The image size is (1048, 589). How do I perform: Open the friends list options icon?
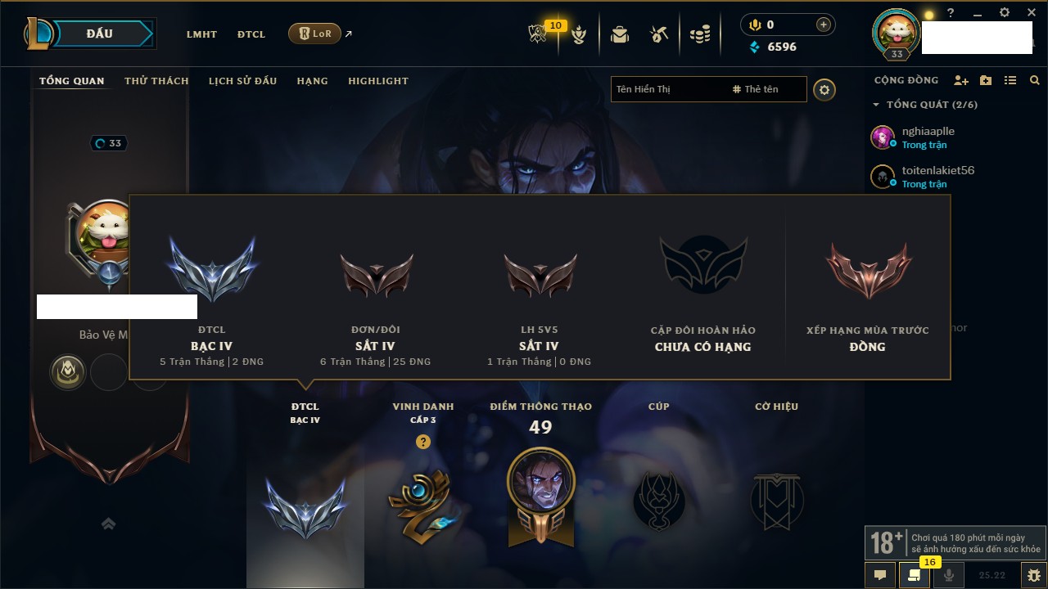1010,80
